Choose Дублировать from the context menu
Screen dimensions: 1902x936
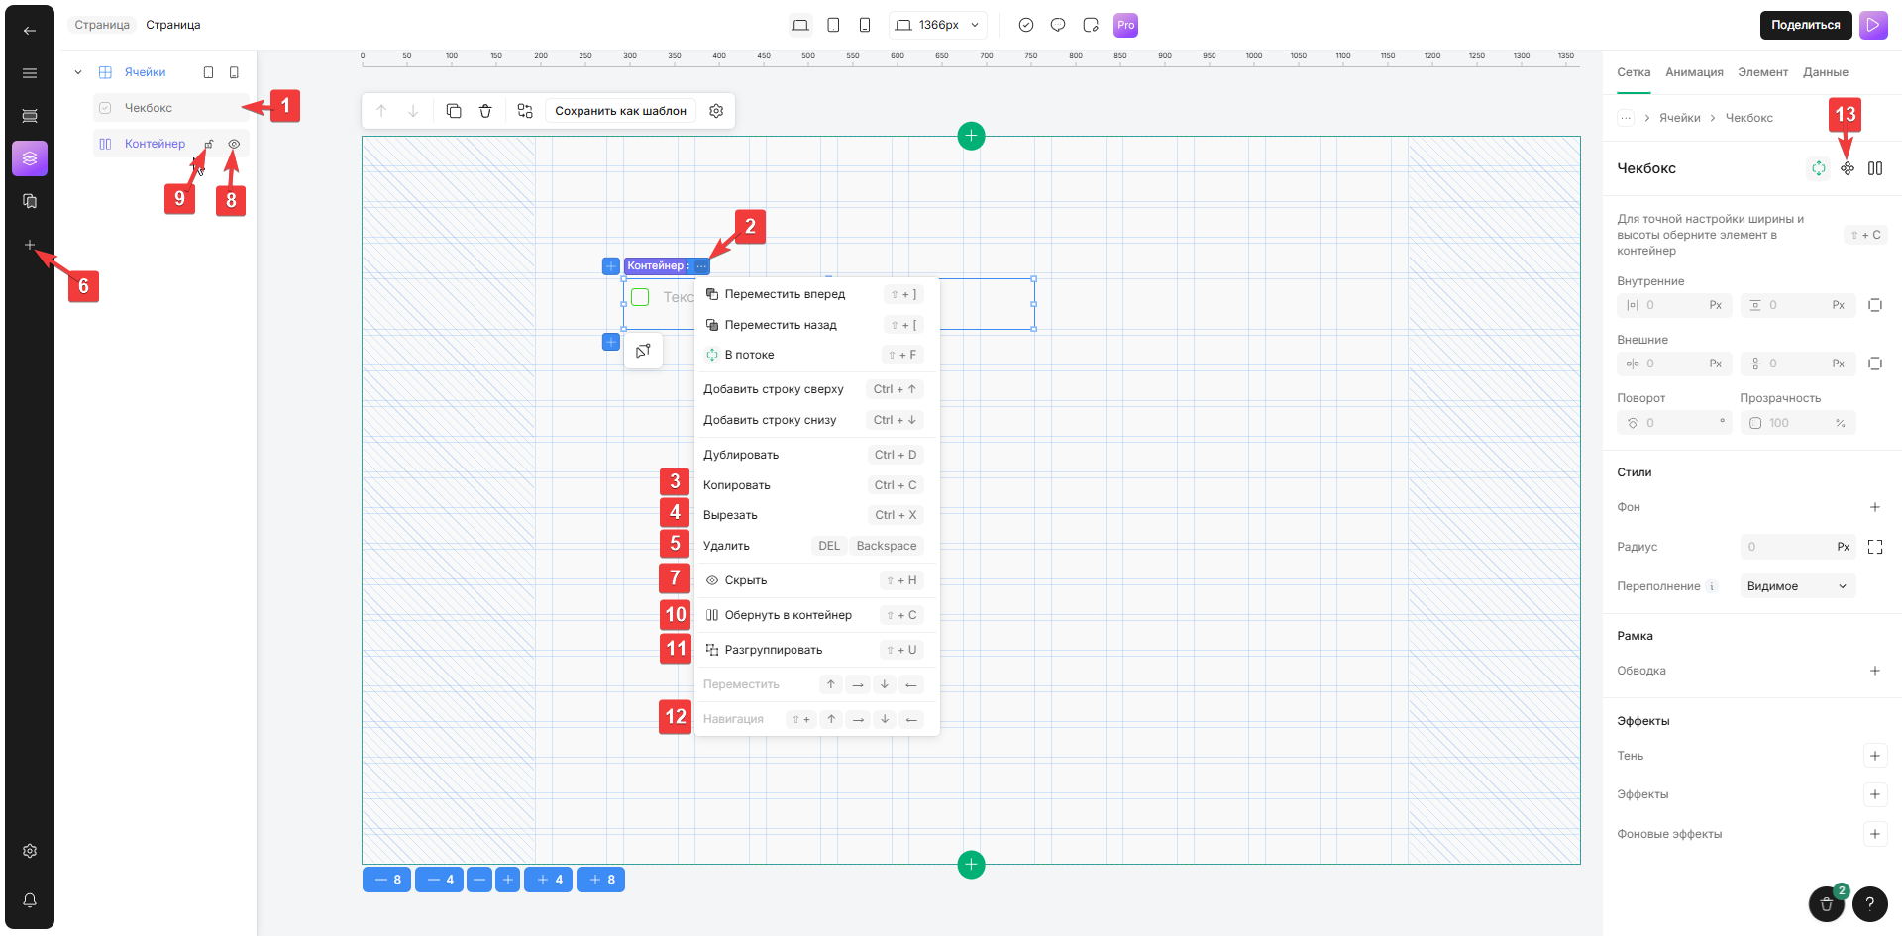coord(741,455)
